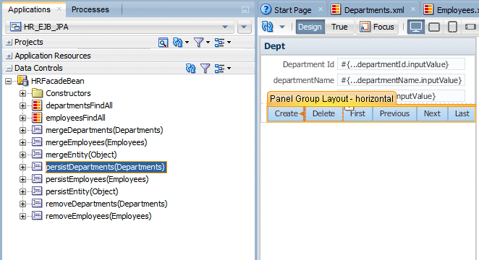The height and width of the screenshot is (260, 479).
Task: Click the Constructors folder icon
Action: pyautogui.click(x=37, y=93)
